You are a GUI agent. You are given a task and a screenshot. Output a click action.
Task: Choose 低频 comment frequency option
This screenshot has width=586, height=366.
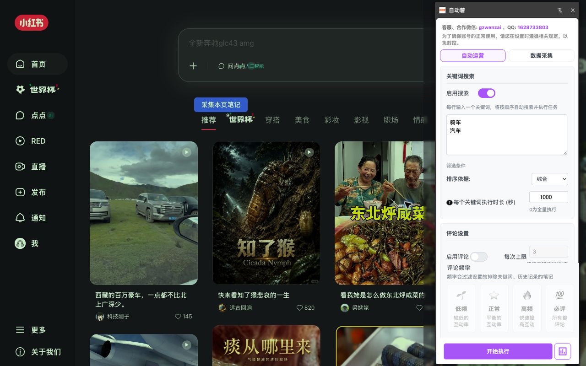click(x=461, y=308)
